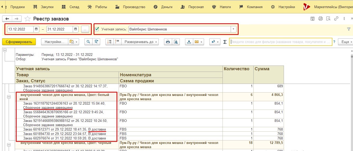Click the filter funnel icon at the right
The width and height of the screenshot is (353, 151).
(x=349, y=29)
